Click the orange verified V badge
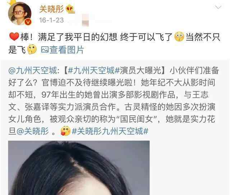This screenshot has width=230, height=195. point(28,22)
